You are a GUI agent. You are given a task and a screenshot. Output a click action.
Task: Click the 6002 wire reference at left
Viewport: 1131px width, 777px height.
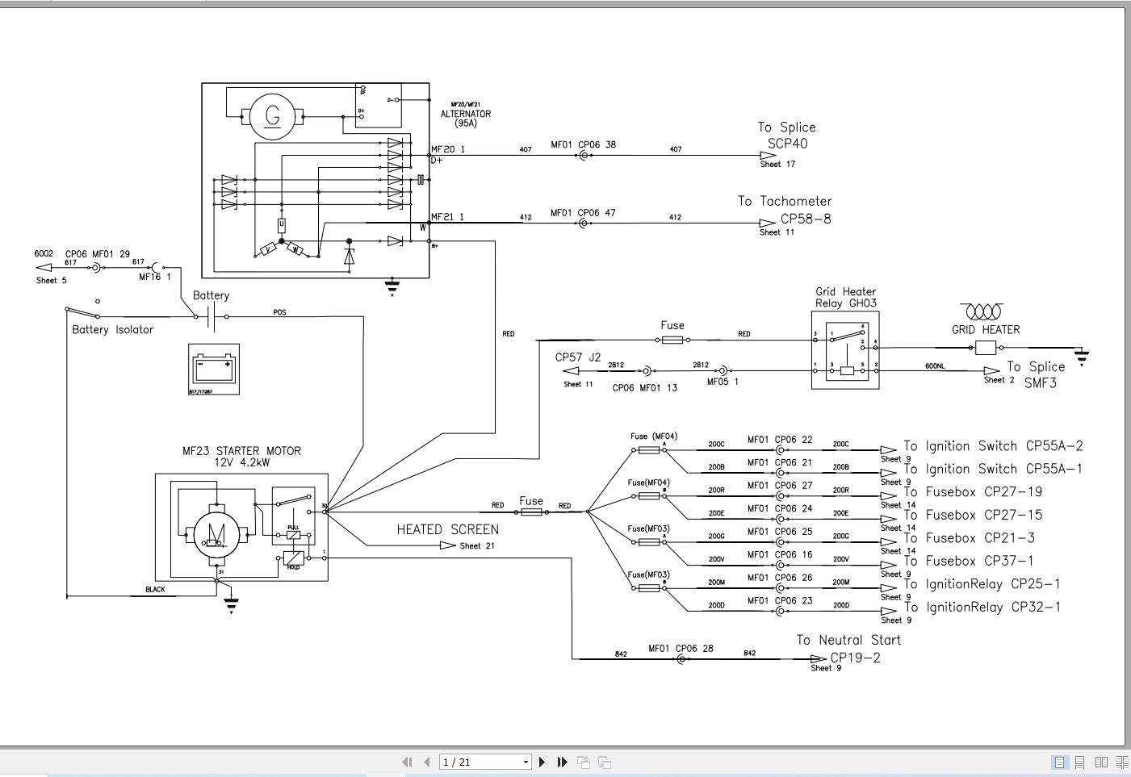click(44, 253)
